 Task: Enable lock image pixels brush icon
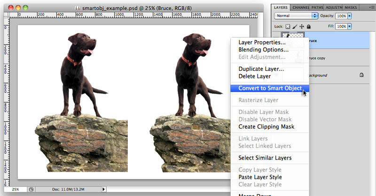click(x=295, y=27)
